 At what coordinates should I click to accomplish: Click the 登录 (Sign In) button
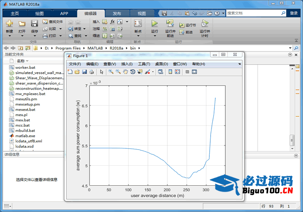point(294,13)
